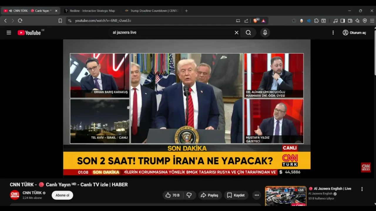
Task: Select the 2,24 Mn abone text
Action: (32, 198)
